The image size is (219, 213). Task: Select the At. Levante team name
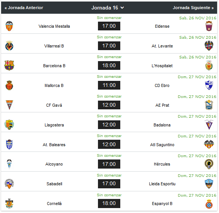pos(162,46)
